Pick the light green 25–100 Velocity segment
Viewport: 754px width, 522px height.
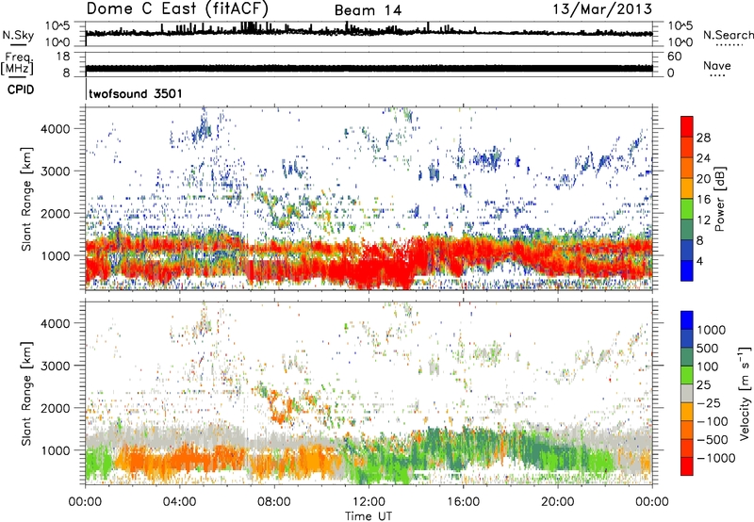(687, 375)
